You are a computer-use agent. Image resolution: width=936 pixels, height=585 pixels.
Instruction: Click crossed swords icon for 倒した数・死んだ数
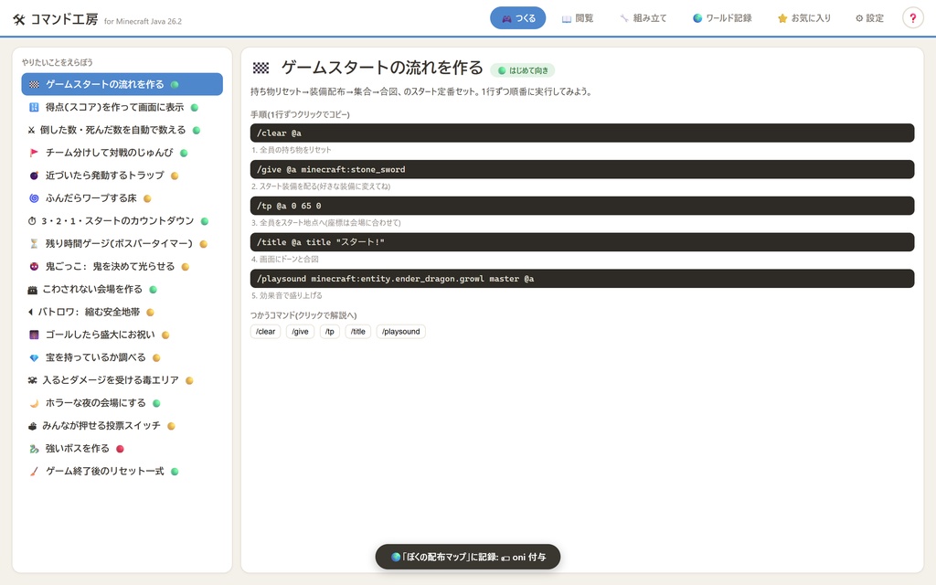click(x=31, y=130)
